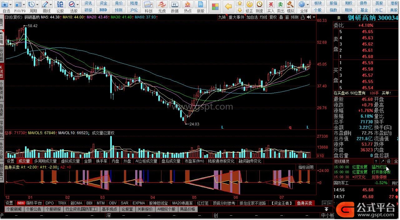The image size is (400, 220).
Task: Click the 基金 funds button
Action: click(364, 10)
